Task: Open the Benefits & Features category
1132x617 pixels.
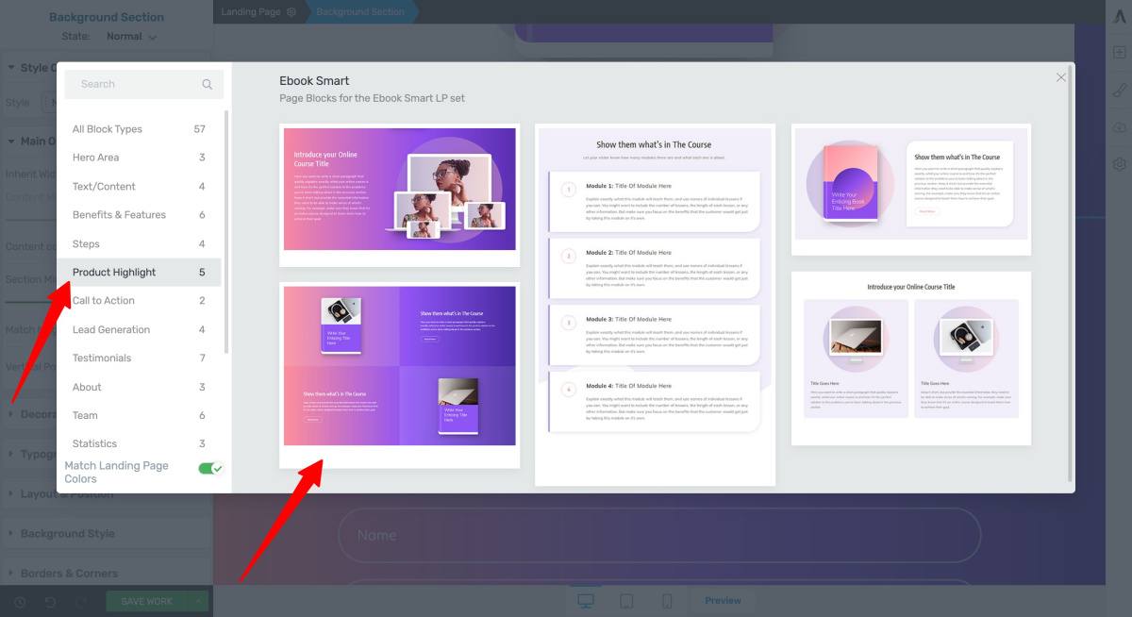Action: (x=139, y=215)
